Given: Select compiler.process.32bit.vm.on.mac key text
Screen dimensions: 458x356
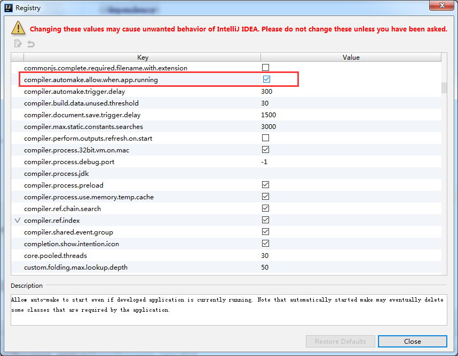Looking at the screenshot, I should pos(76,150).
